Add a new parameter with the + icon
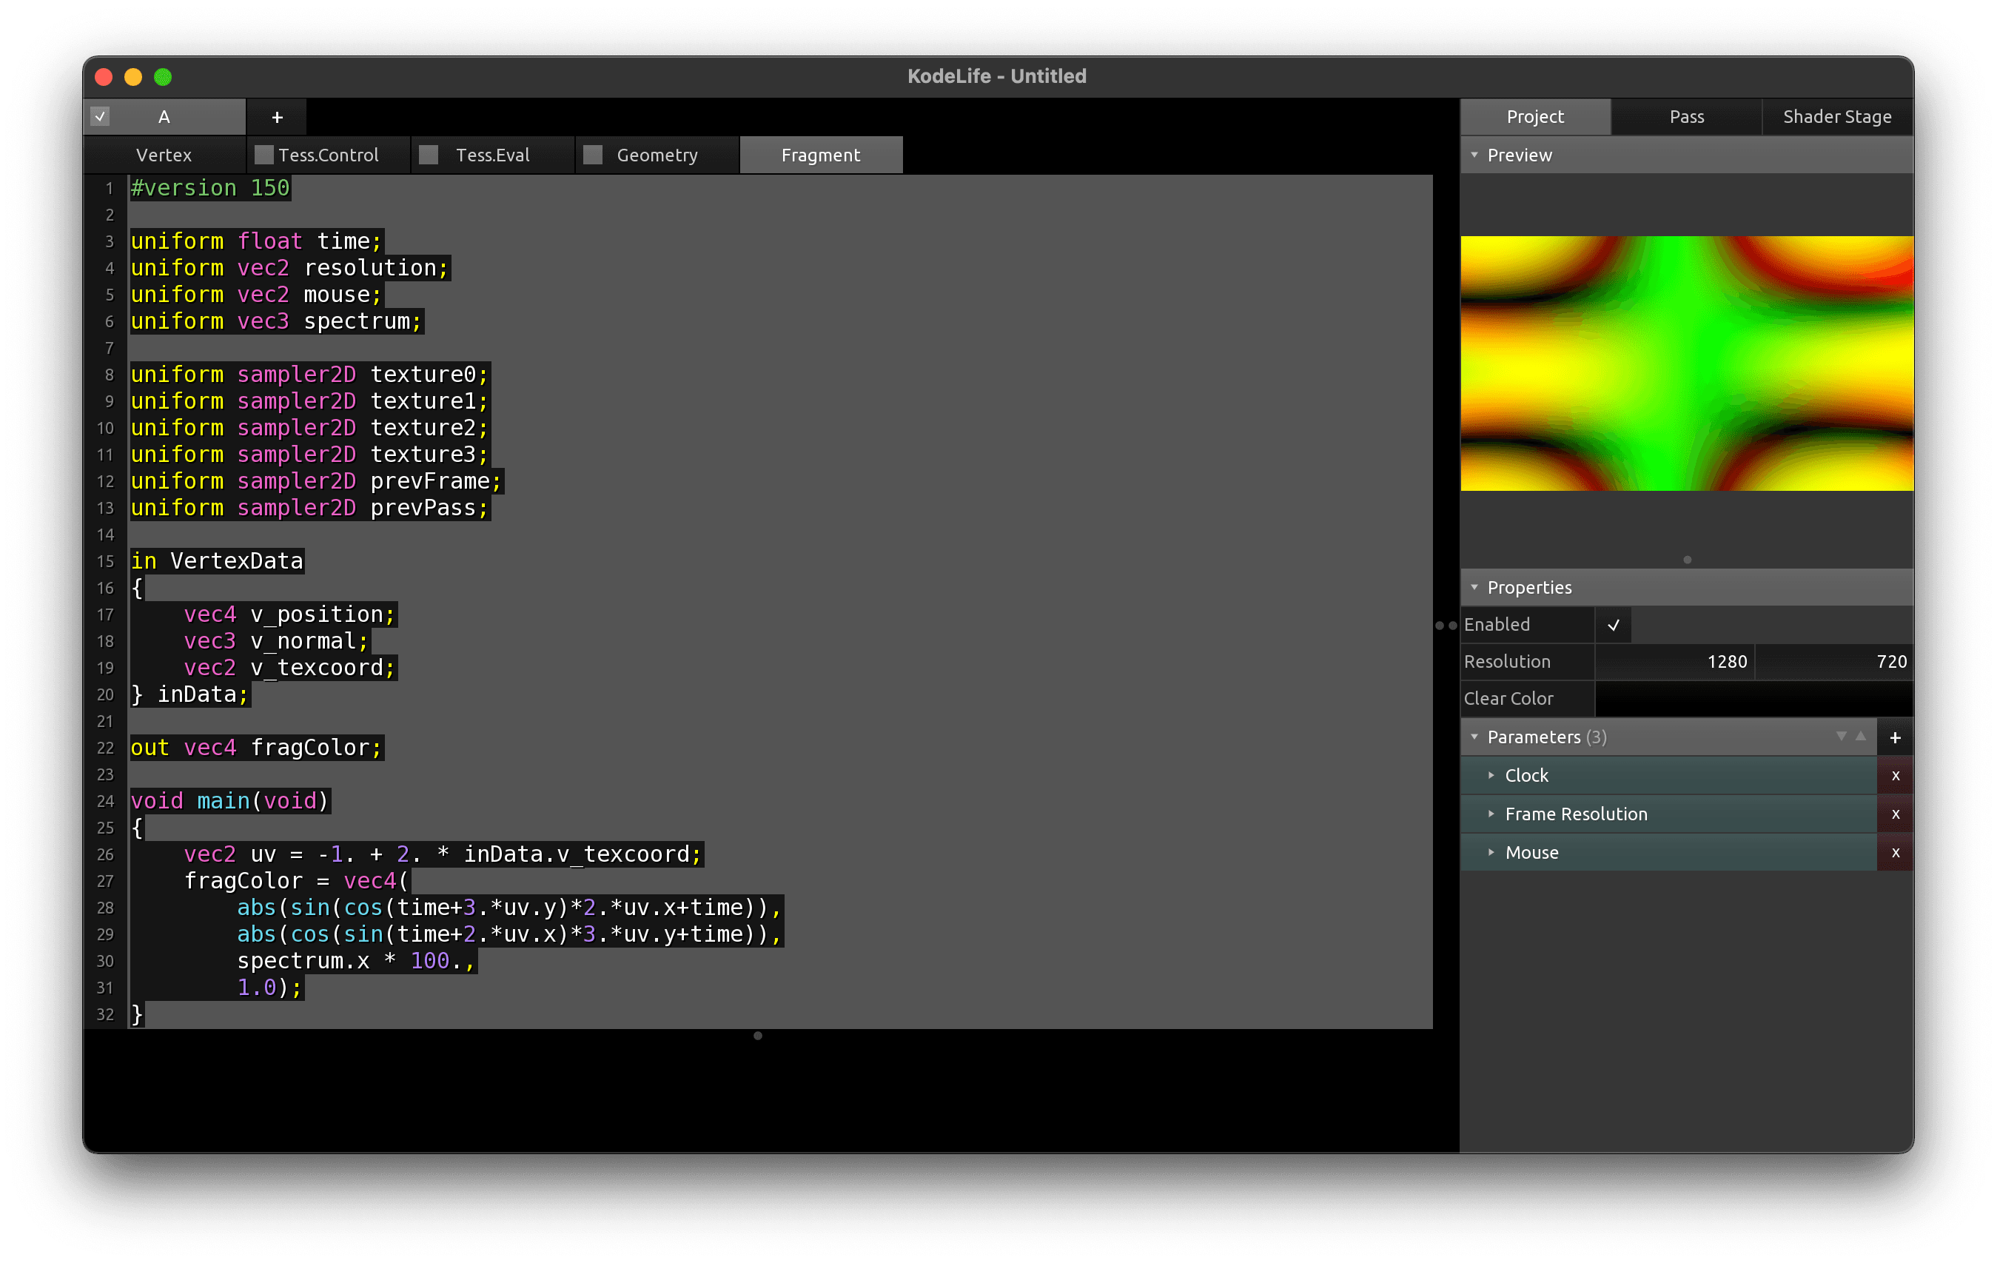Image resolution: width=1997 pixels, height=1263 pixels. pyautogui.click(x=1896, y=737)
